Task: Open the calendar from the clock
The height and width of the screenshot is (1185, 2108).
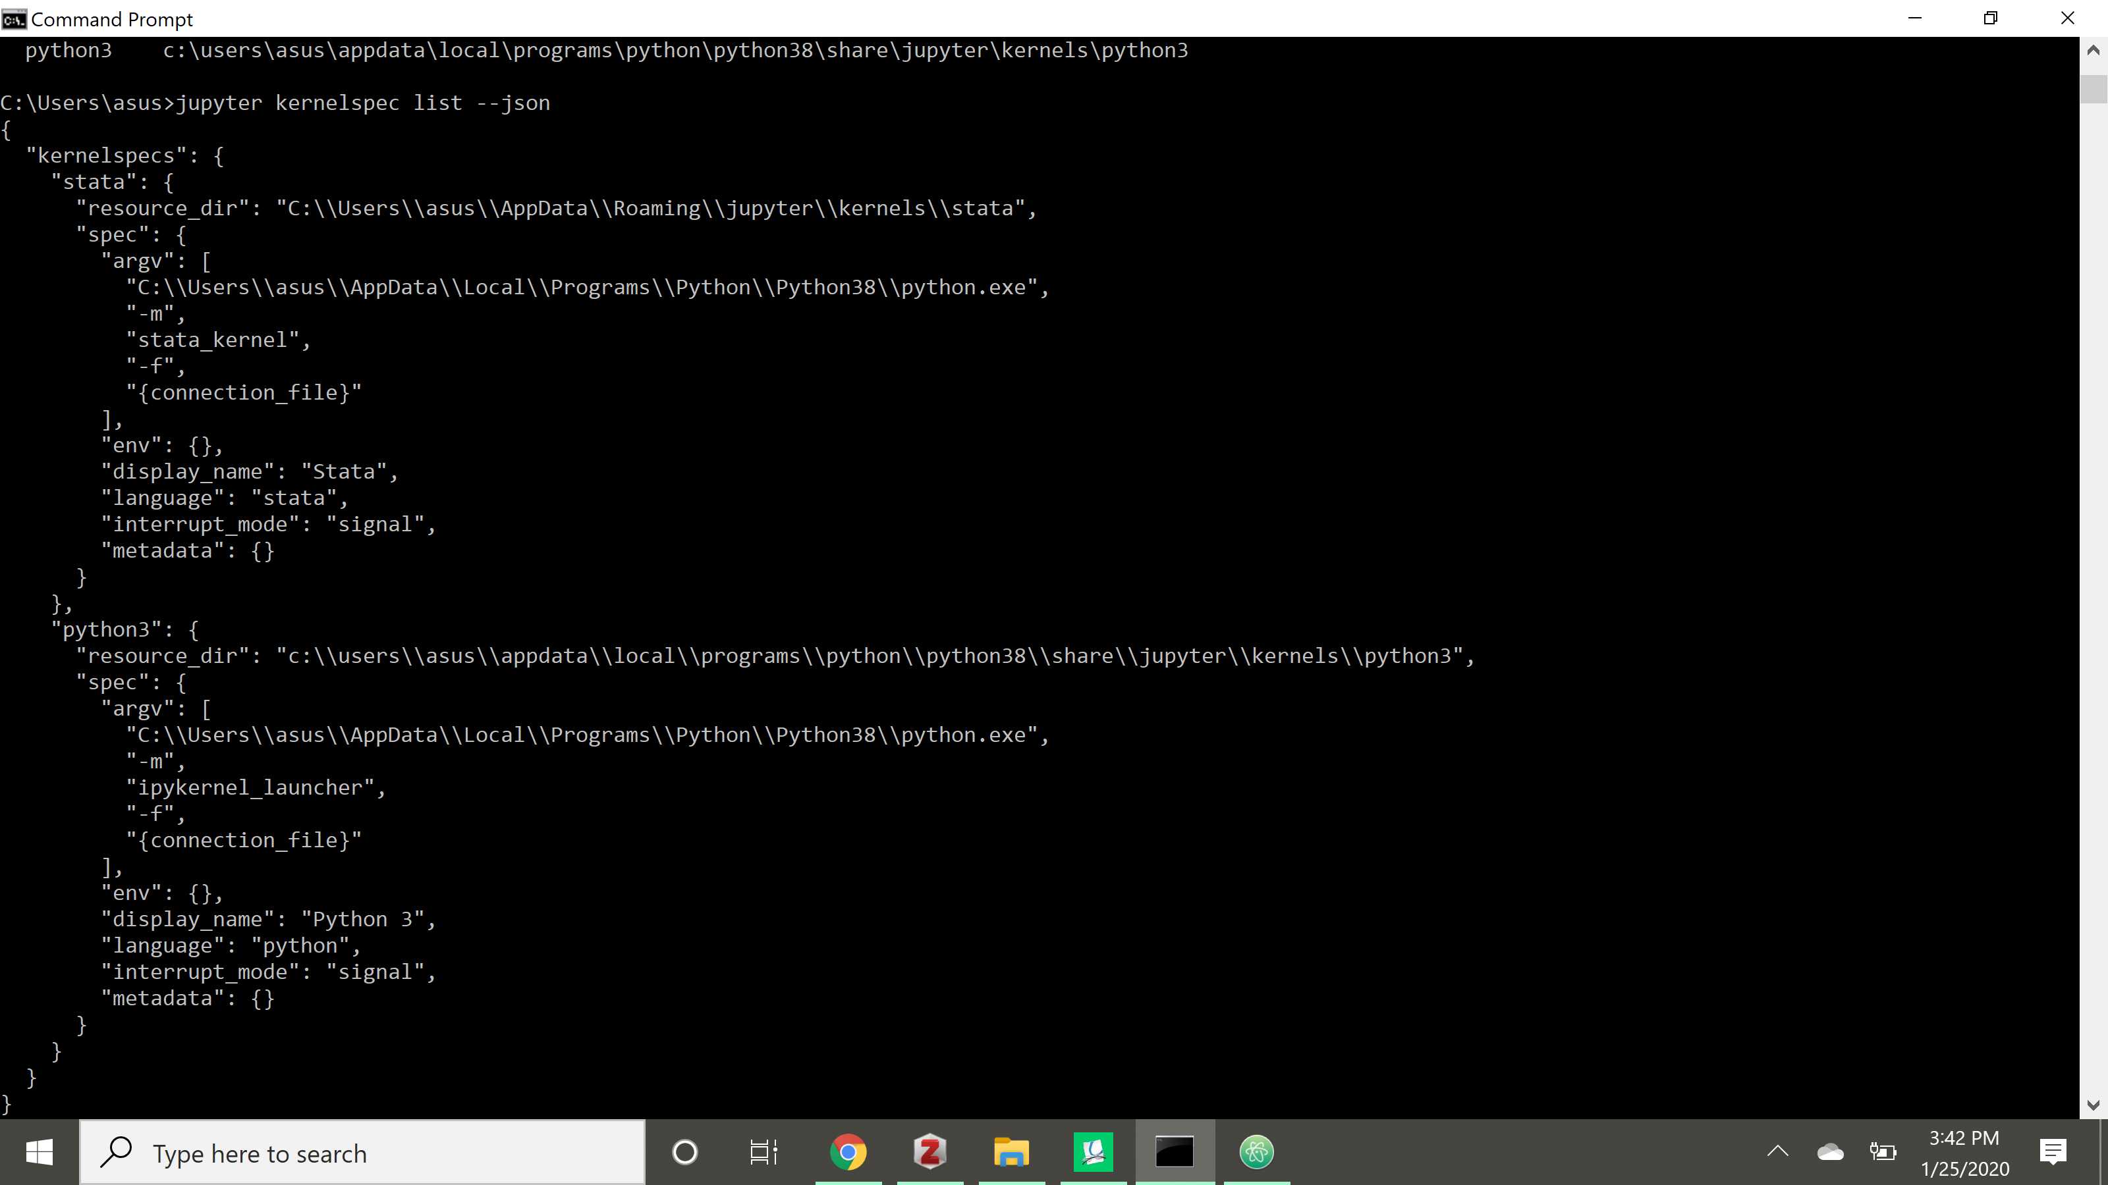Action: 1964,1153
